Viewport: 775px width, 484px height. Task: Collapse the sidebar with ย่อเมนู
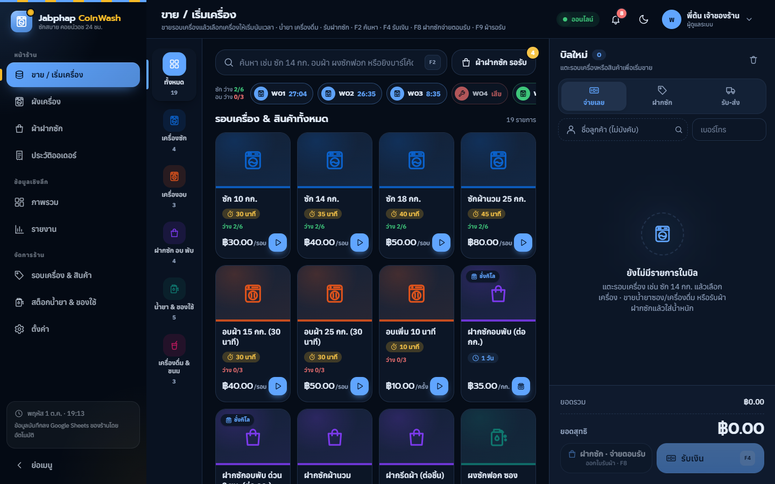coord(73,465)
